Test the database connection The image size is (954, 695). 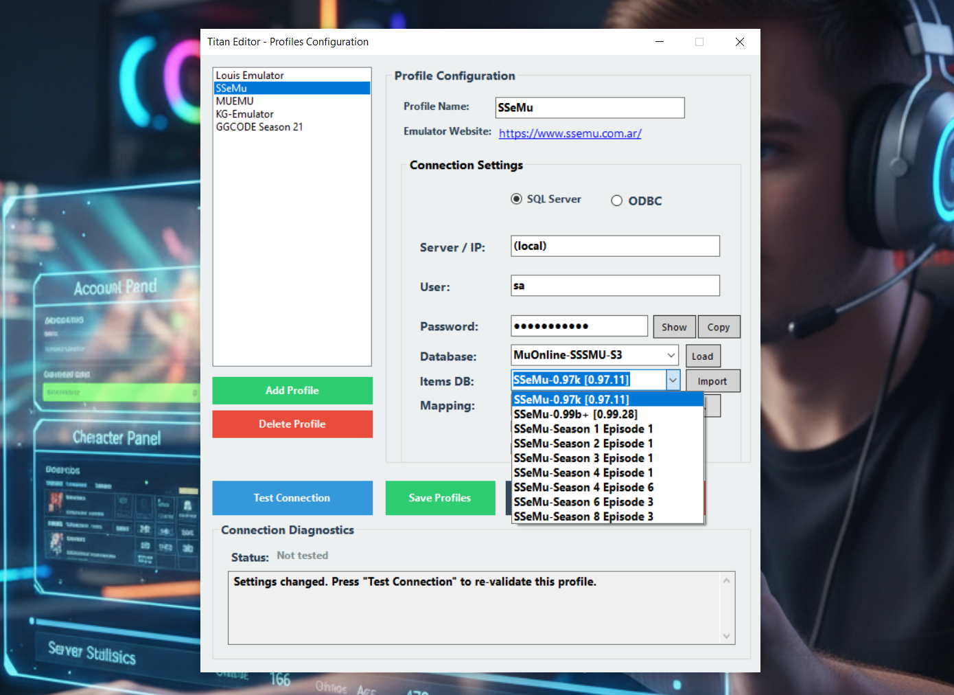click(x=292, y=498)
